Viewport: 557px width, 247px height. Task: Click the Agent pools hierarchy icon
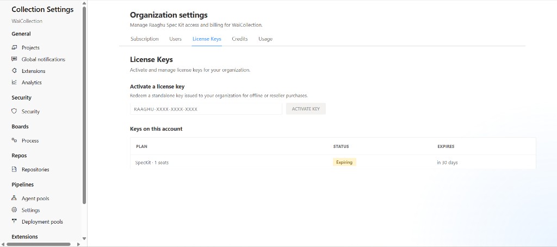click(14, 199)
